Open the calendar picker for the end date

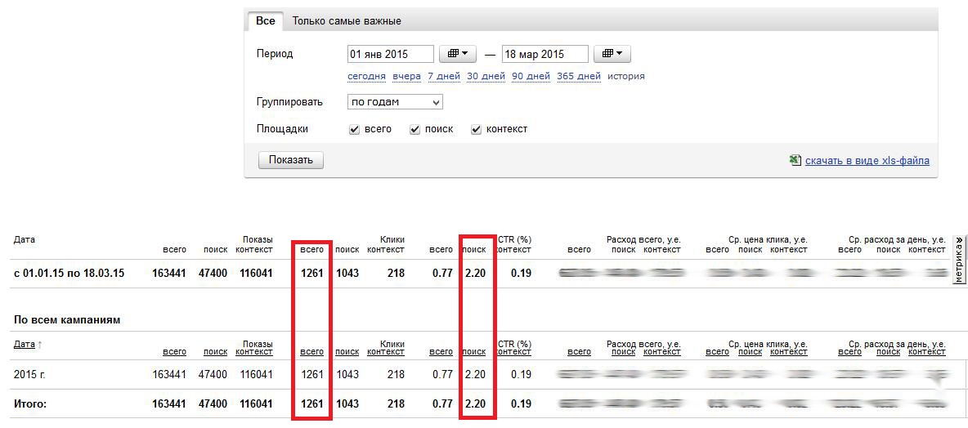pyautogui.click(x=612, y=54)
